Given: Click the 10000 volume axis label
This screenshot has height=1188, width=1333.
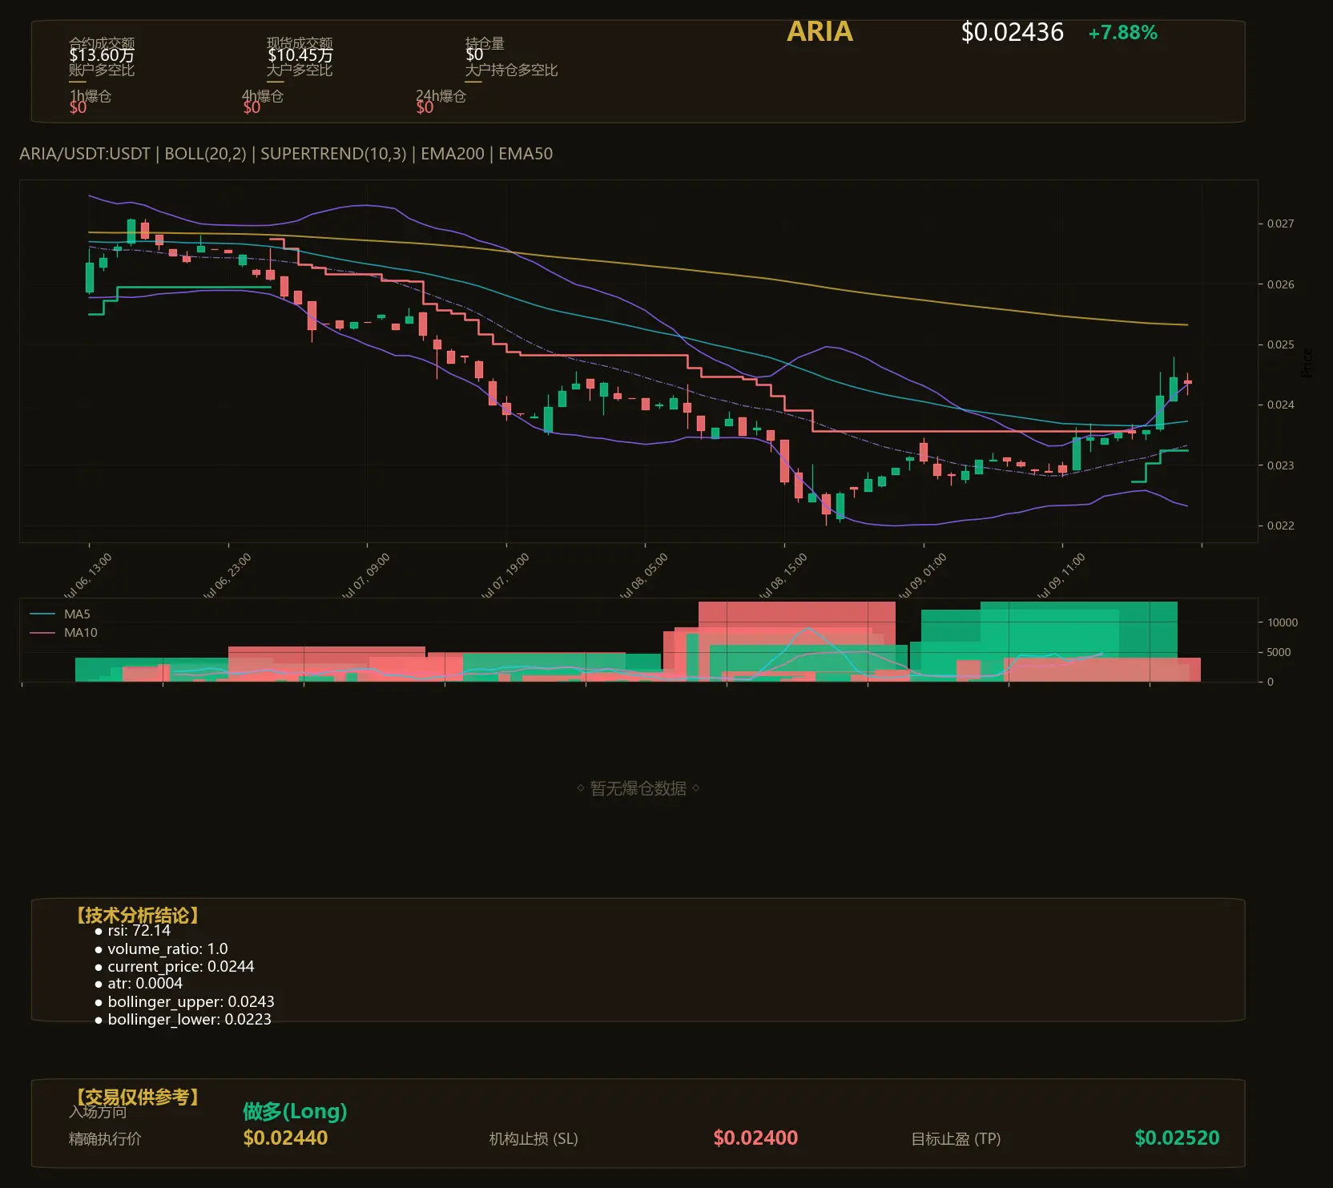Looking at the screenshot, I should [x=1283, y=622].
